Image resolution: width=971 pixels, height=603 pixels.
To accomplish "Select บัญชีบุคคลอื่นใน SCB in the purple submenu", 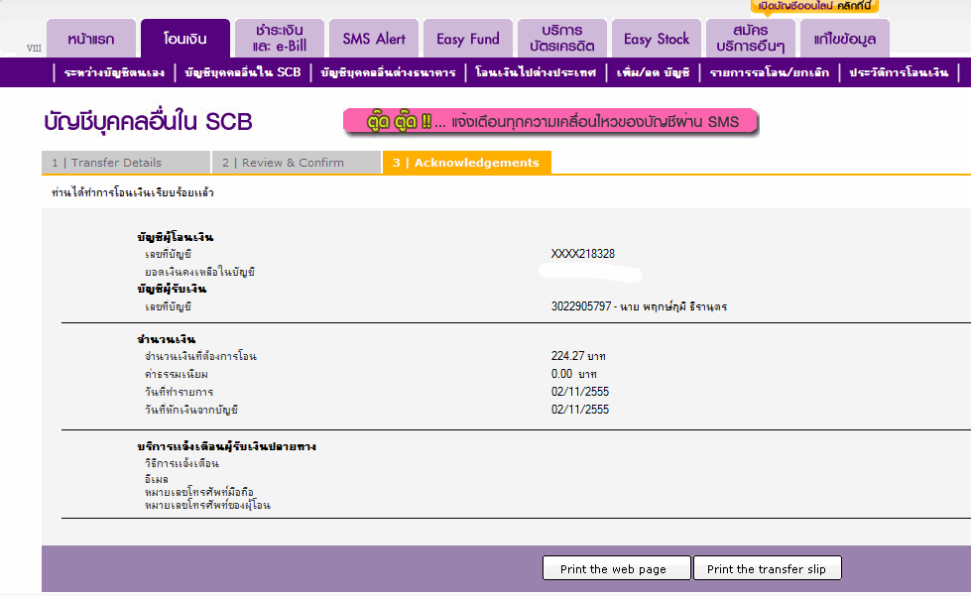I will pyautogui.click(x=243, y=72).
